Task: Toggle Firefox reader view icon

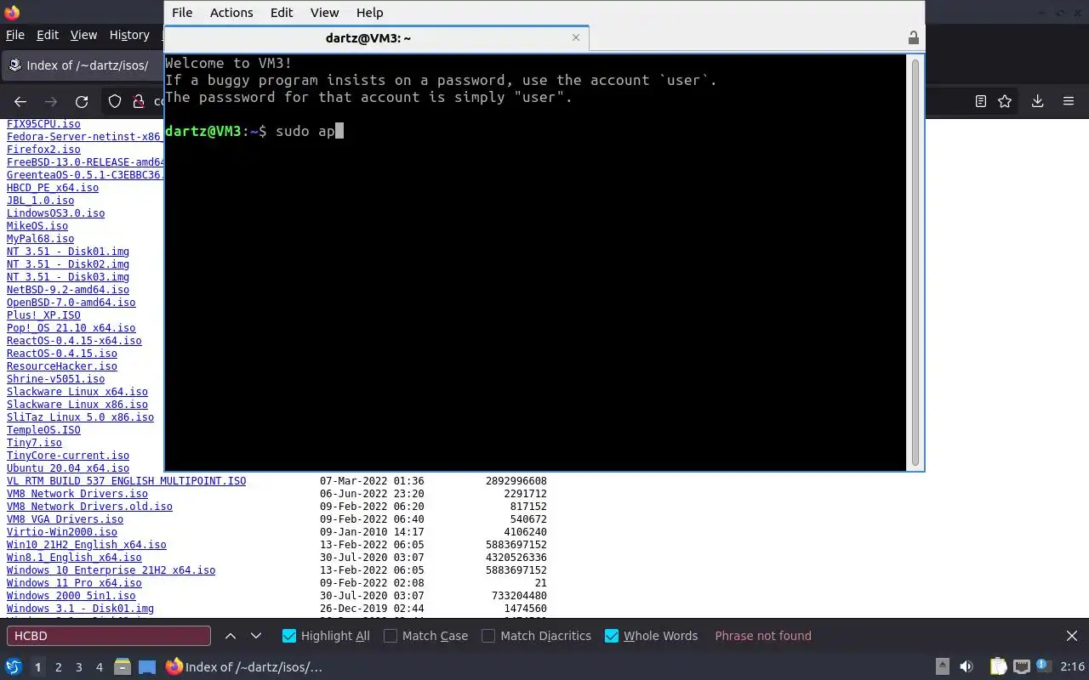Action: (x=981, y=101)
